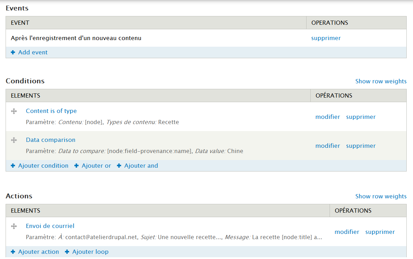The image size is (413, 259).
Task: Click drag handle beside Data comparison row
Action: coord(14,140)
